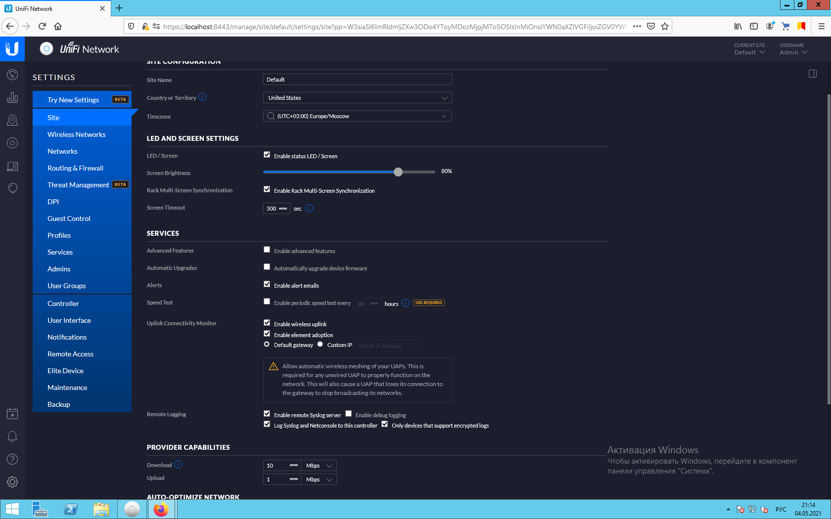Open a new browser tab

pos(119,8)
